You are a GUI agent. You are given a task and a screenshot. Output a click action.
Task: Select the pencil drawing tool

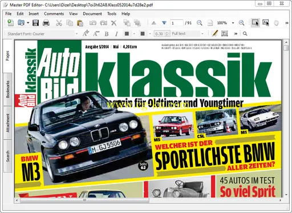tap(214, 34)
